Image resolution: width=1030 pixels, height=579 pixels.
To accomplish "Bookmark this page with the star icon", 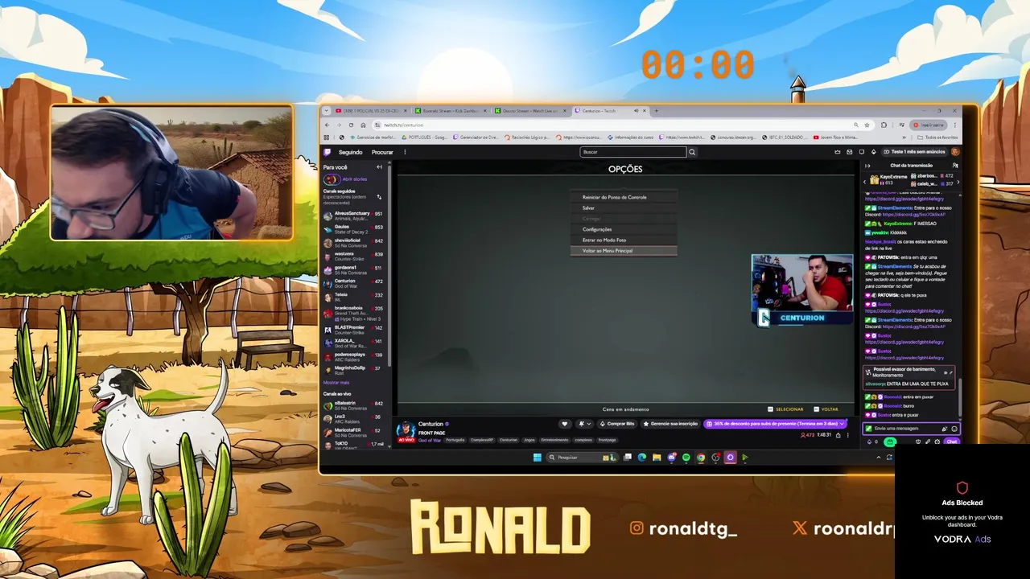I will point(867,125).
